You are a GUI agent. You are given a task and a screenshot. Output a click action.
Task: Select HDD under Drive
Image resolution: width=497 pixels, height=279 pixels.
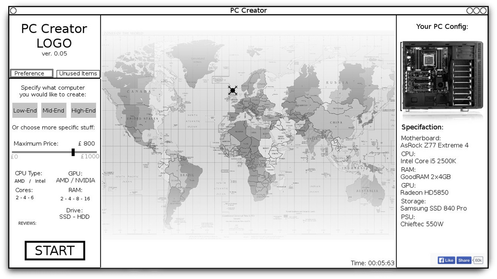[83, 217]
